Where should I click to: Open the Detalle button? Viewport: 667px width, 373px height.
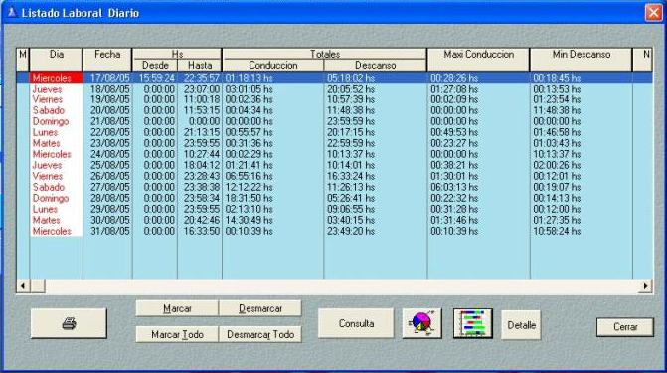[x=521, y=325]
